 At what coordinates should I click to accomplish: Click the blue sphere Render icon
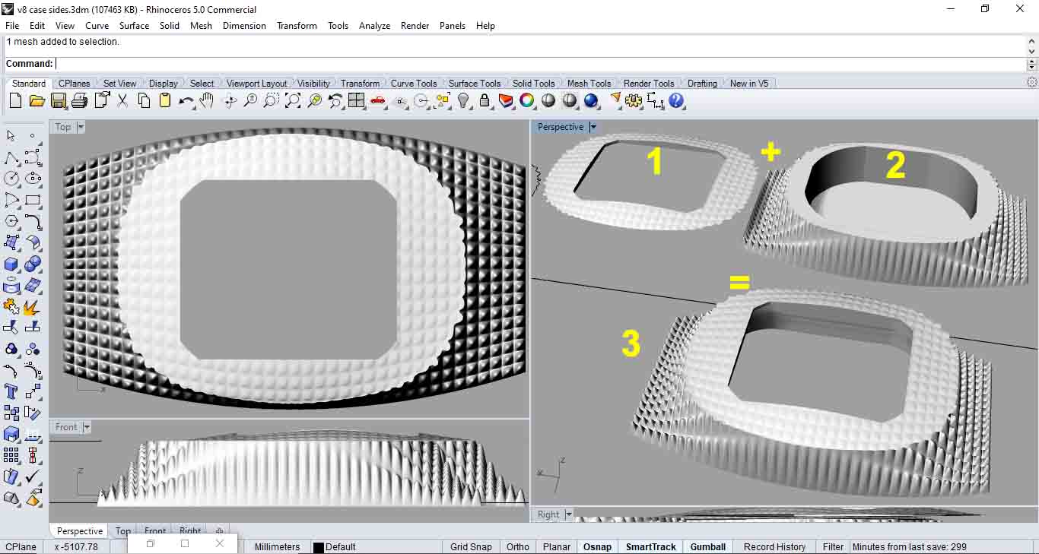tap(591, 100)
